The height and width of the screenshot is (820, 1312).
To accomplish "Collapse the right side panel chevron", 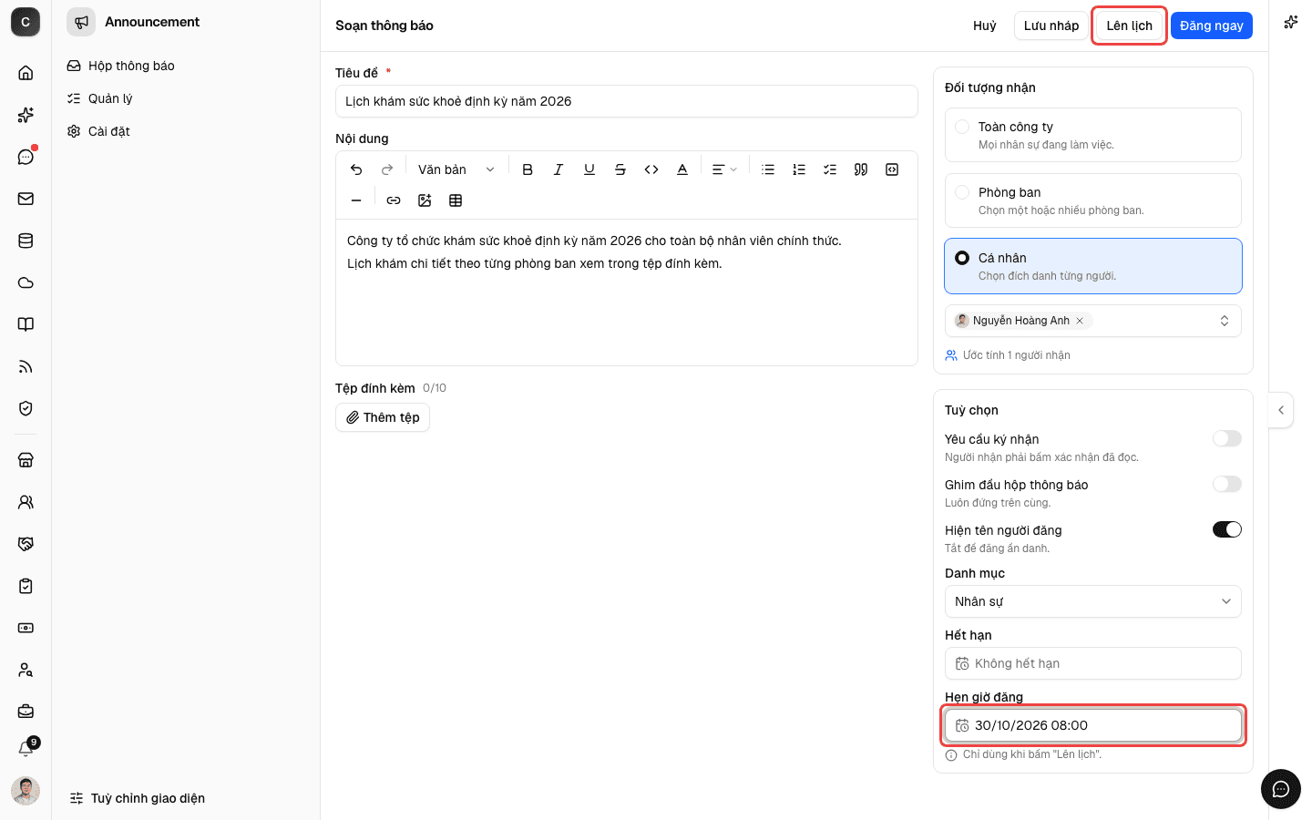I will [x=1281, y=410].
